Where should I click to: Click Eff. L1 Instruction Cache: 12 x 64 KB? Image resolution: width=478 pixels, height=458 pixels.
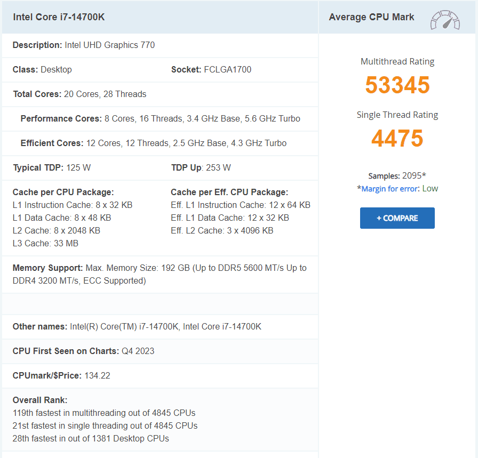click(241, 205)
